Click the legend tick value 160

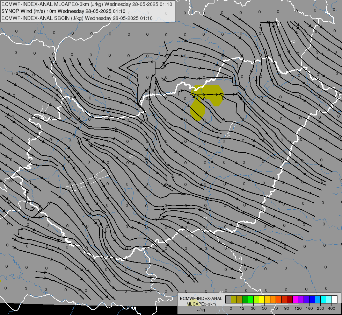(310, 308)
